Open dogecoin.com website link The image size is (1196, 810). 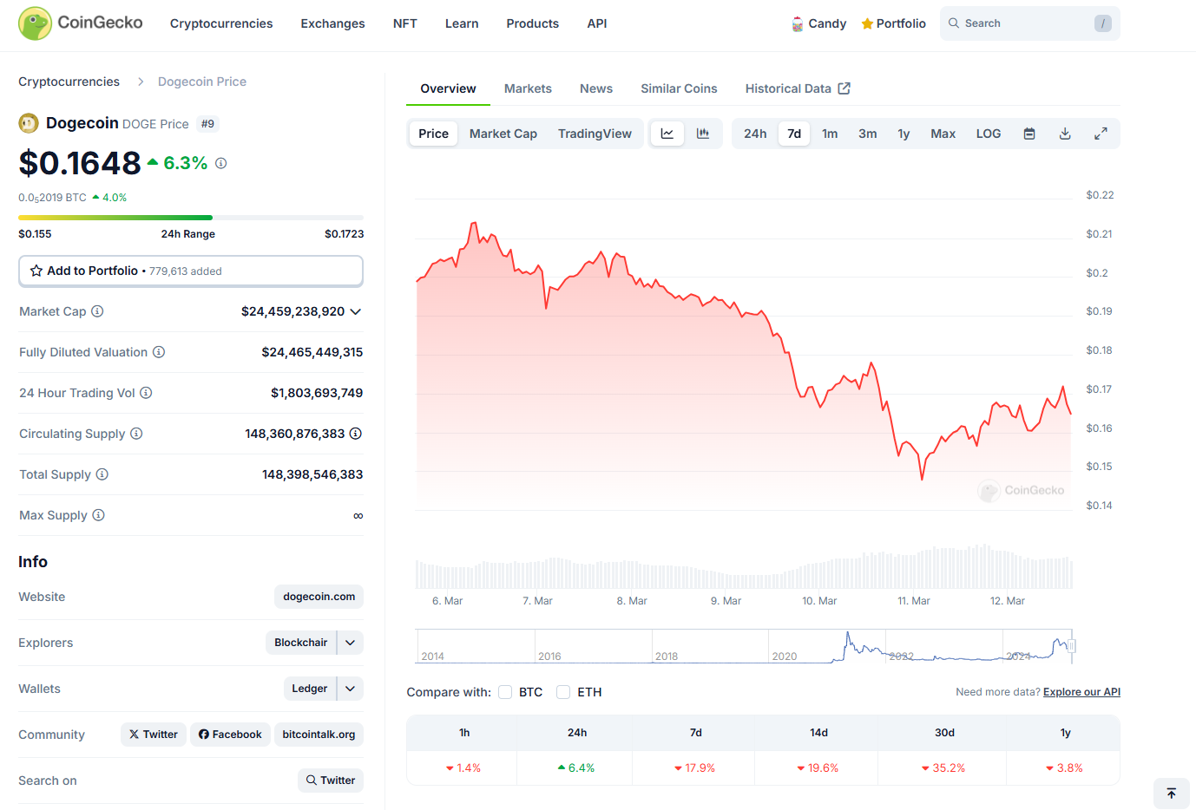click(x=319, y=597)
